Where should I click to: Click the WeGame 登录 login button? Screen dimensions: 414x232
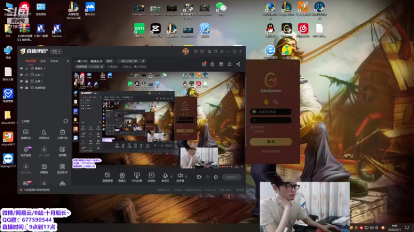click(x=271, y=142)
